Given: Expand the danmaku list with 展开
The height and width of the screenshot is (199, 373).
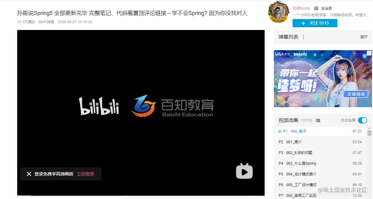Looking at the screenshot, I should (x=364, y=37).
